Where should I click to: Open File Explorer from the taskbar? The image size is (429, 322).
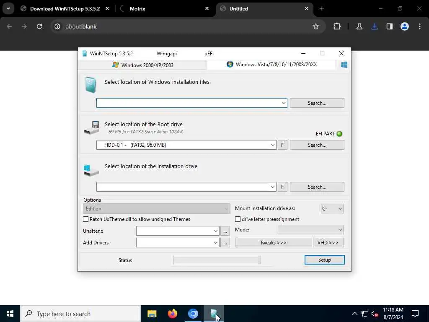[x=152, y=314]
